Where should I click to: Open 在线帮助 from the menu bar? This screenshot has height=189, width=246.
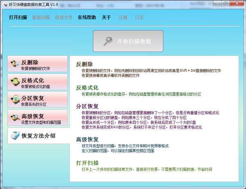coord(87,18)
